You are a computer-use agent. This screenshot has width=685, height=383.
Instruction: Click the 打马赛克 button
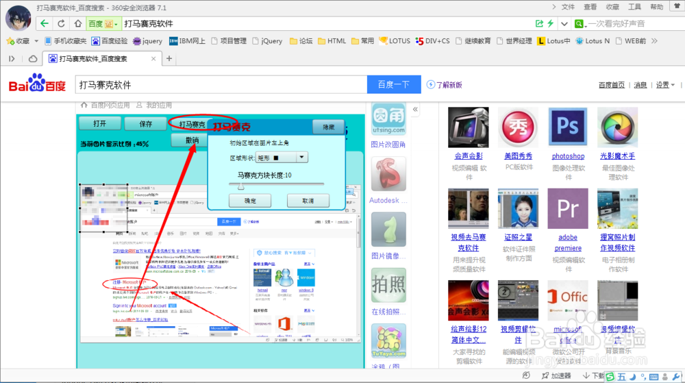[192, 124]
